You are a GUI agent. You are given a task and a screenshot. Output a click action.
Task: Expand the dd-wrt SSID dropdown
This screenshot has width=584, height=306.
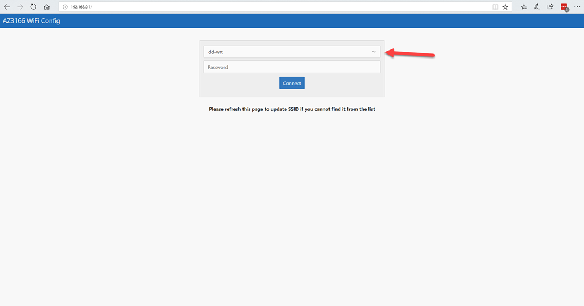(x=292, y=52)
